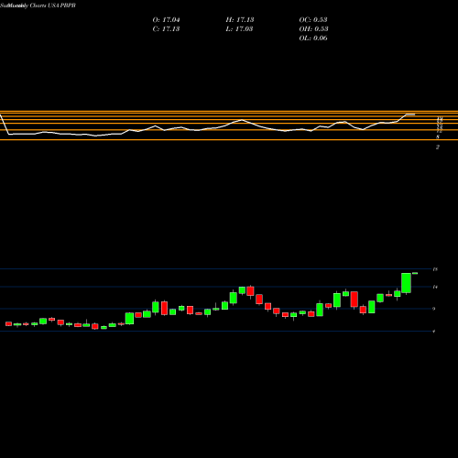This screenshot has width=458, height=458.
Task: Select the tallest green candle near chart's right end
Action: pos(406,283)
